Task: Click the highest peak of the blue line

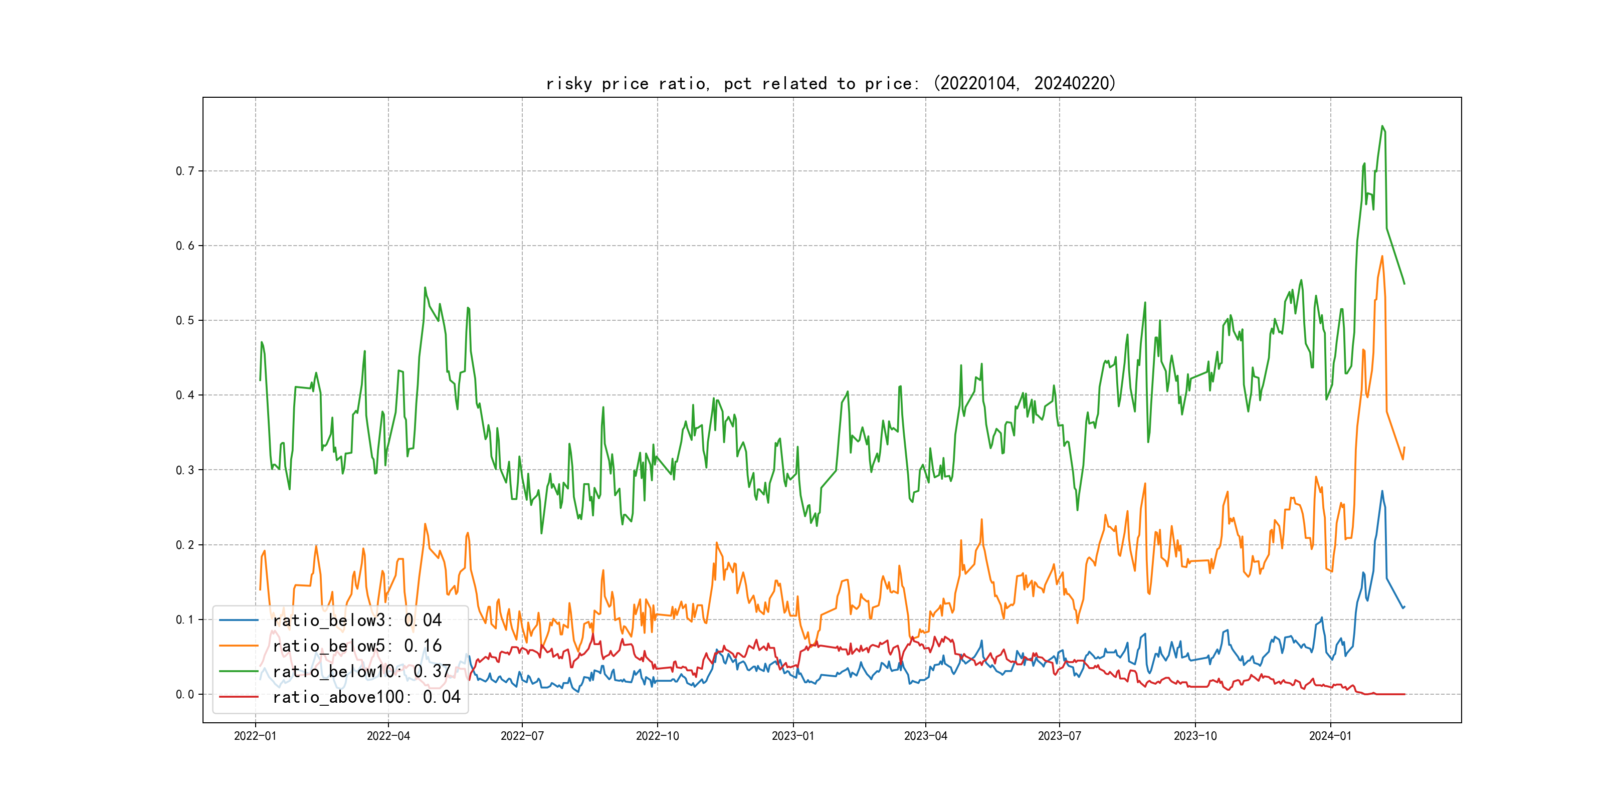Action: click(1382, 491)
